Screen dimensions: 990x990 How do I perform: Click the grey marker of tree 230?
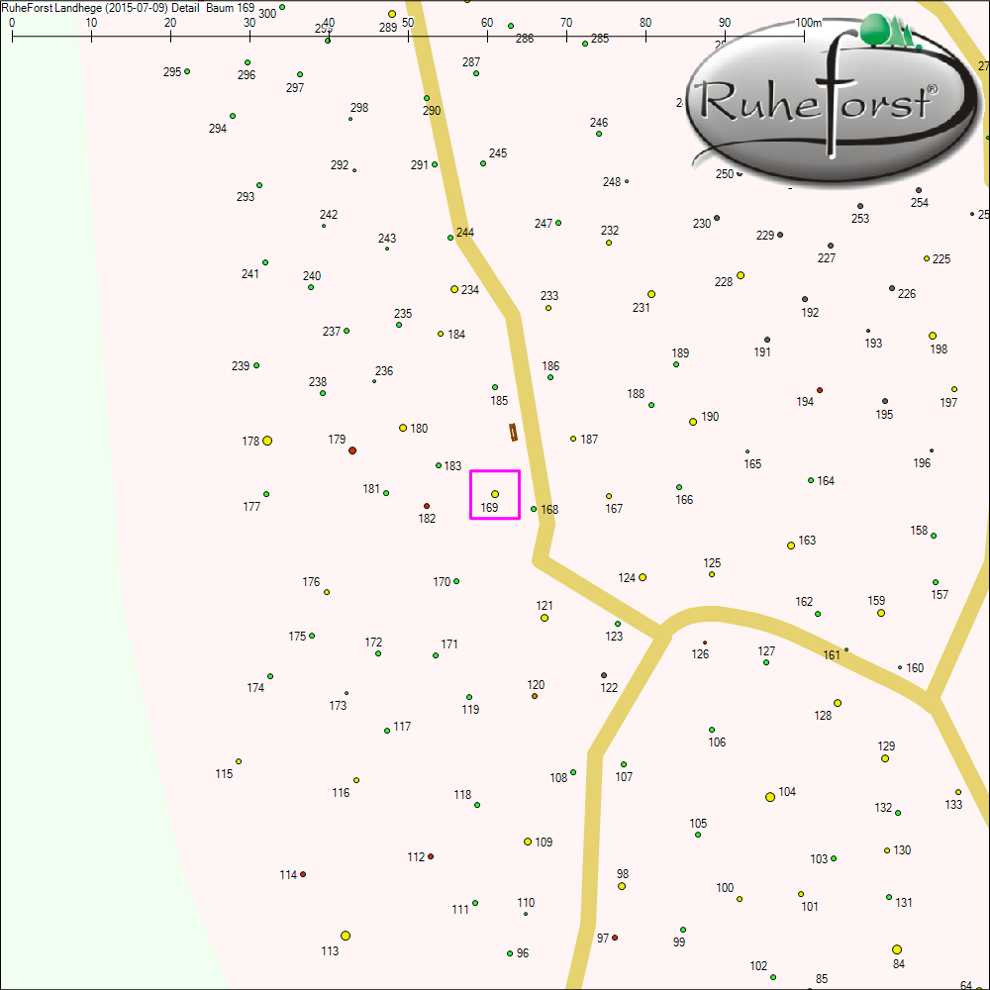717,219
